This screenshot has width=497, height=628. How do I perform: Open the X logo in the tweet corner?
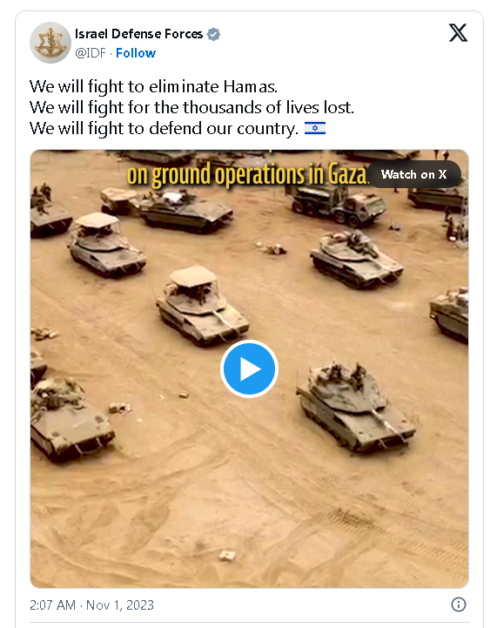[458, 33]
